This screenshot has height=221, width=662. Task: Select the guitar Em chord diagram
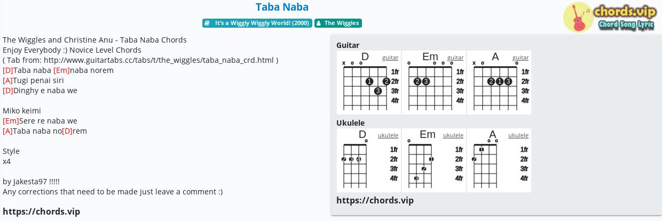point(434,85)
